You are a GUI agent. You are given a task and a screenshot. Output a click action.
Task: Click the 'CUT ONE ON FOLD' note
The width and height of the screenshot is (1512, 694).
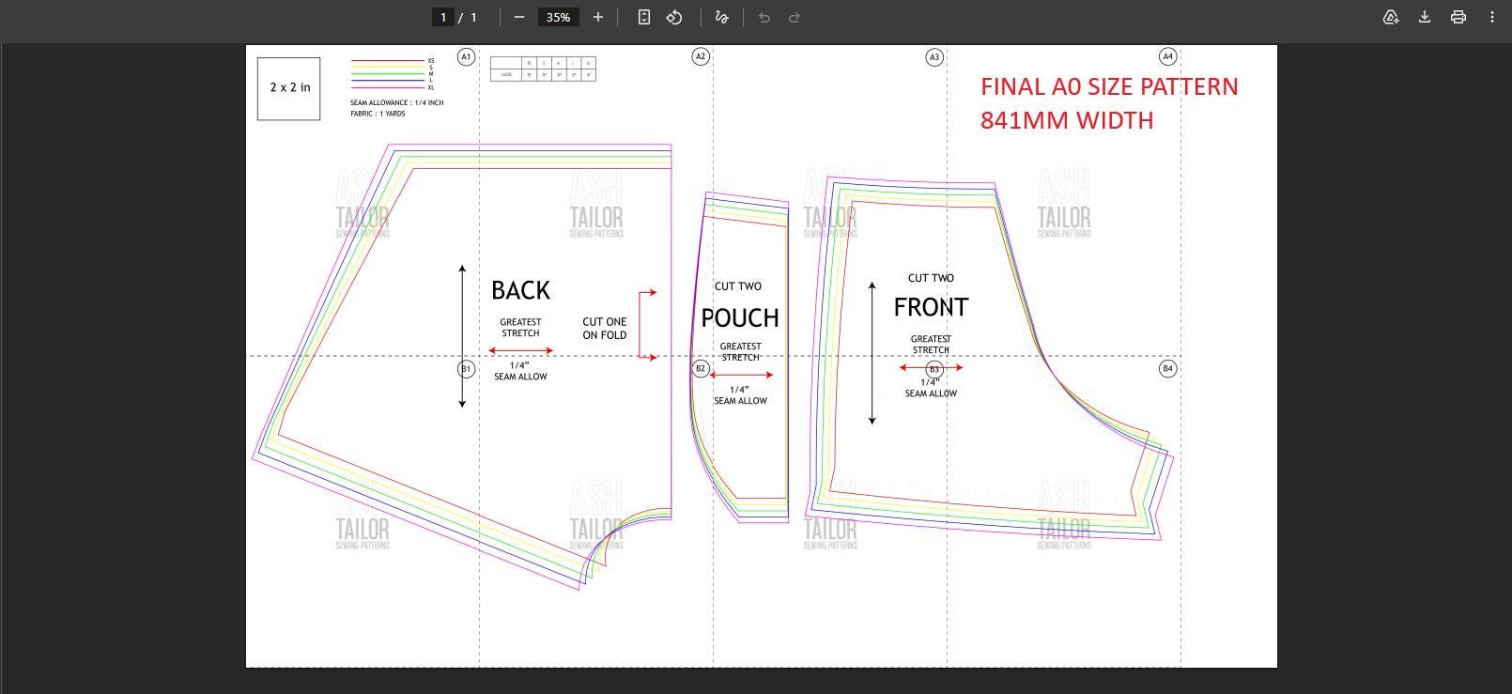[605, 328]
